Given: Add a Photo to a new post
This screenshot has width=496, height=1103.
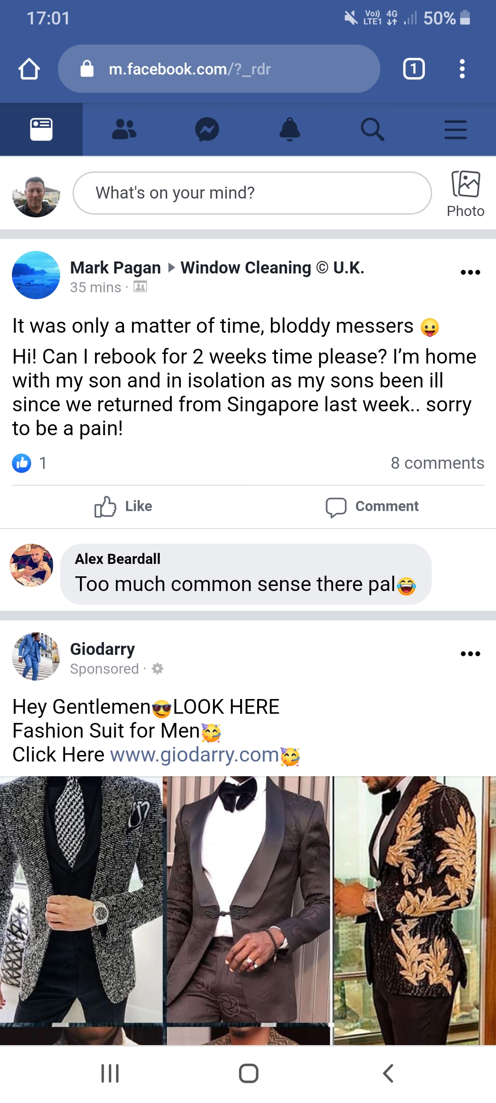Looking at the screenshot, I should [466, 193].
